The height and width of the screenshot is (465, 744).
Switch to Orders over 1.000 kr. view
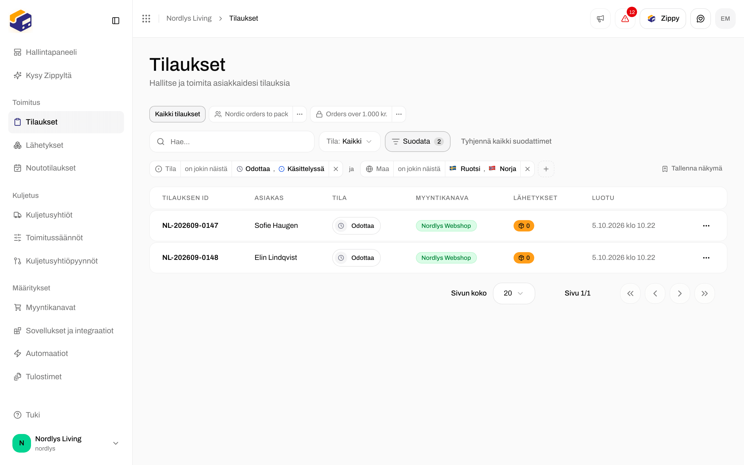351,114
